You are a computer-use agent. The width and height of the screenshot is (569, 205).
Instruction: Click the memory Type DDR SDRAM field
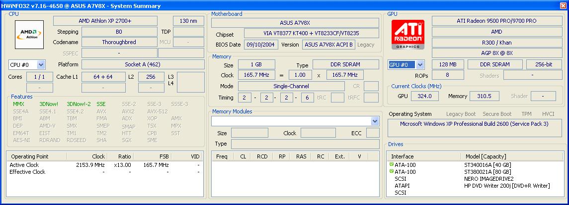tap(346, 64)
